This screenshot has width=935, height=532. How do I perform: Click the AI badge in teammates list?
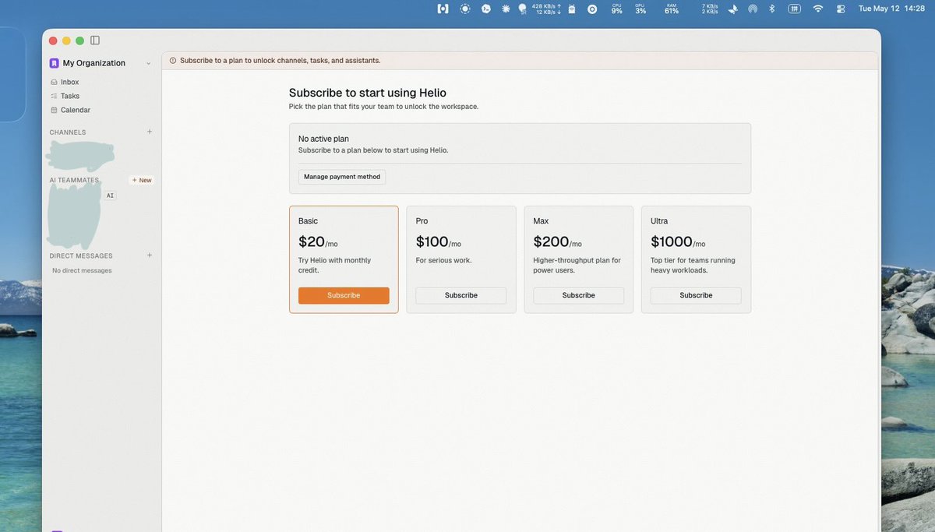[x=111, y=196]
